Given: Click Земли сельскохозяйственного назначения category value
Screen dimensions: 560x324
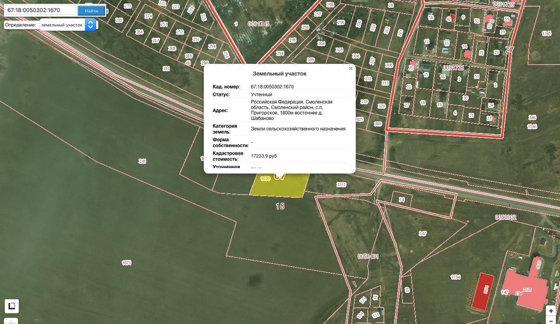Looking at the screenshot, I should pos(298,129).
